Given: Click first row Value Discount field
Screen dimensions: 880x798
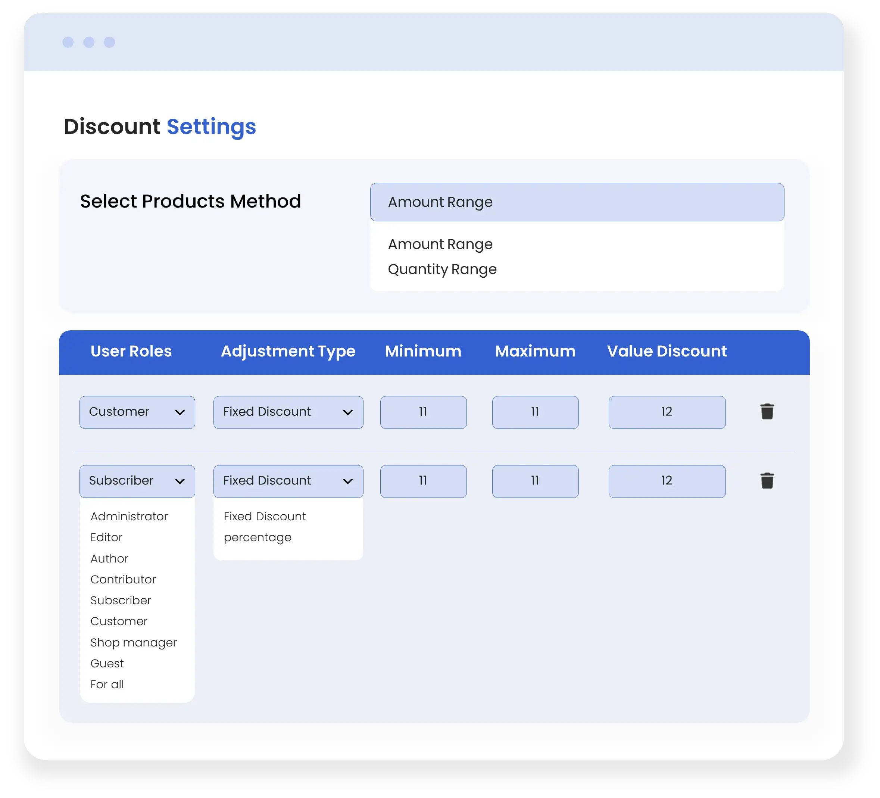Looking at the screenshot, I should pyautogui.click(x=667, y=412).
